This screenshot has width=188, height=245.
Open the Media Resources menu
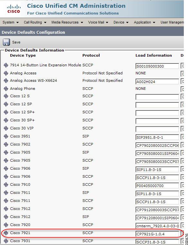click(67, 22)
